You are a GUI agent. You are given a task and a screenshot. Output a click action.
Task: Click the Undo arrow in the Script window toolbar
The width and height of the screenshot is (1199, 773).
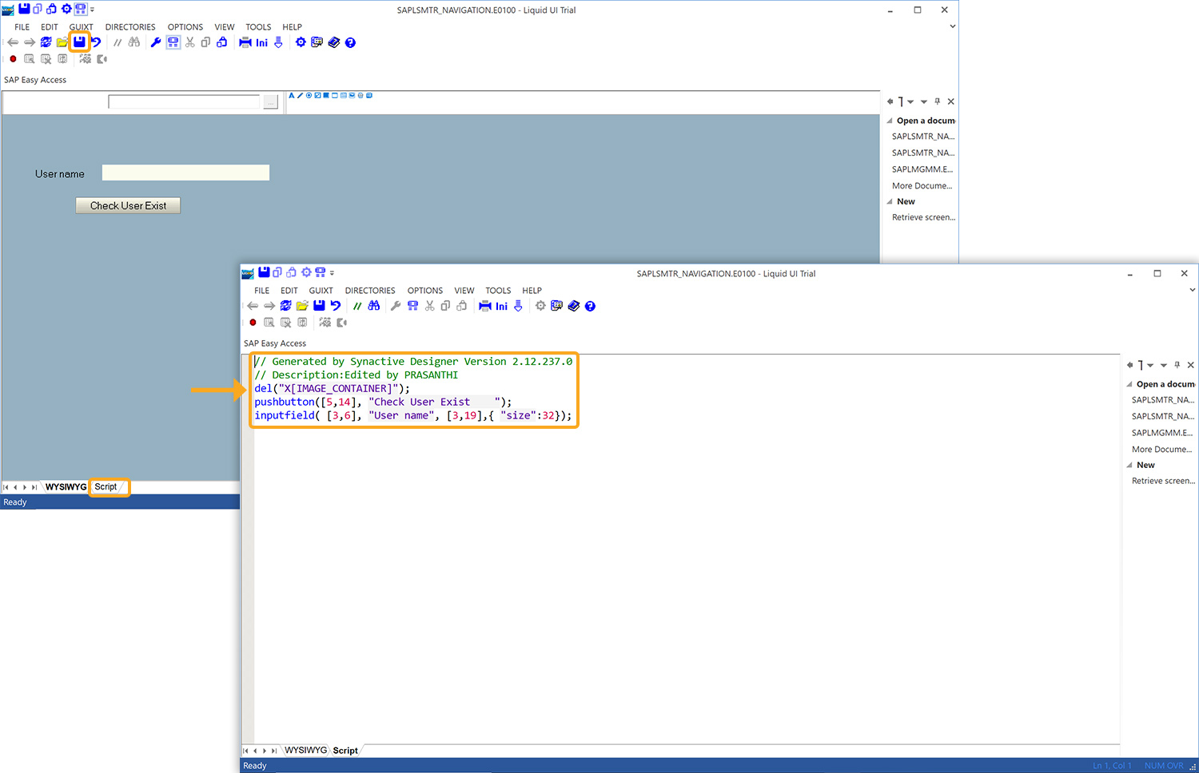(x=336, y=306)
